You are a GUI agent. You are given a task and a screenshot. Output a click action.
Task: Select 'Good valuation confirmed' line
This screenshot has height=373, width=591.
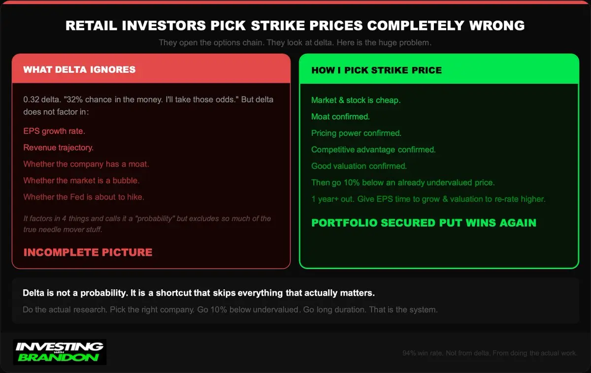tap(359, 166)
